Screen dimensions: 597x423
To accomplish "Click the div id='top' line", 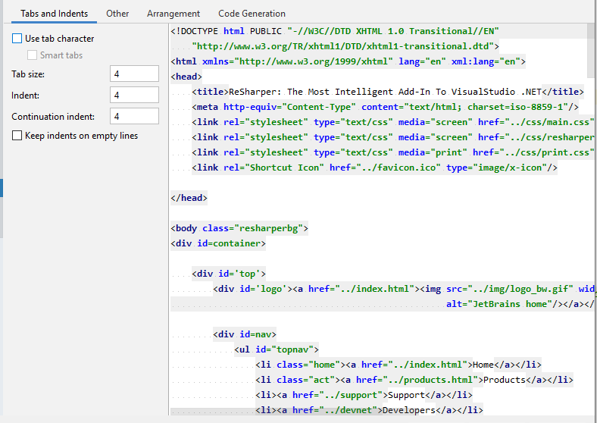I will pos(229,274).
